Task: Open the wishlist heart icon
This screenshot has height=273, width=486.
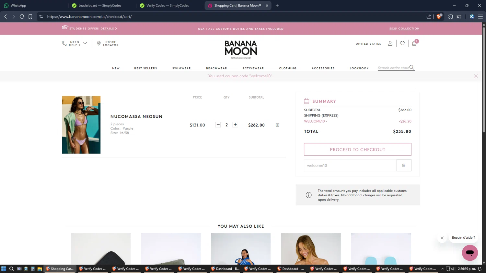Action: pyautogui.click(x=402, y=43)
